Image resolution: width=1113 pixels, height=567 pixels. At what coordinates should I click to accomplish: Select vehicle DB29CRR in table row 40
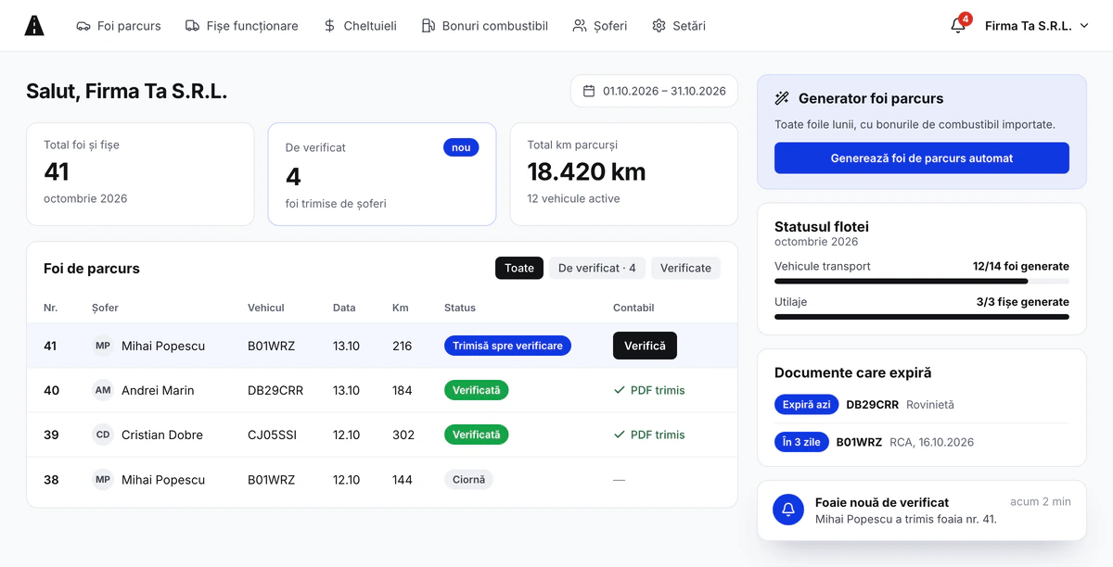275,390
